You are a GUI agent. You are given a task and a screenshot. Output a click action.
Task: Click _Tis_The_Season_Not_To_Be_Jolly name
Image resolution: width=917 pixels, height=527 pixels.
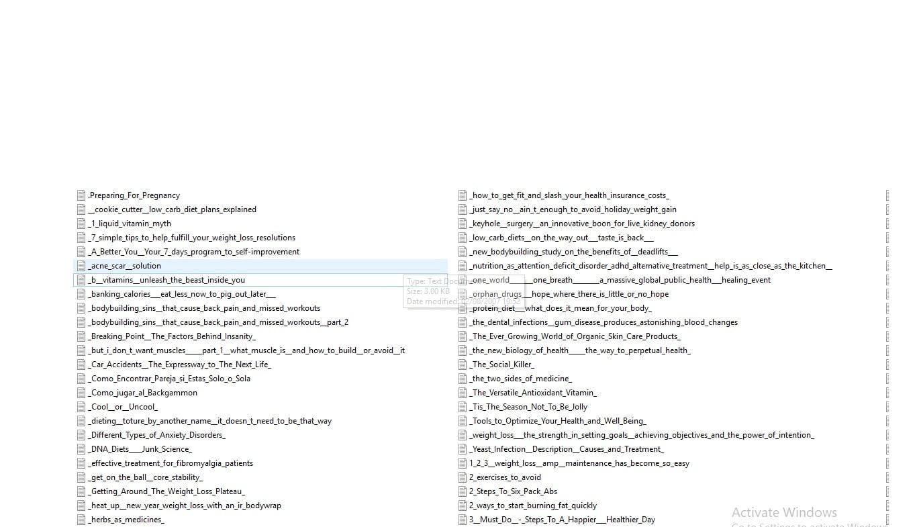coord(528,407)
